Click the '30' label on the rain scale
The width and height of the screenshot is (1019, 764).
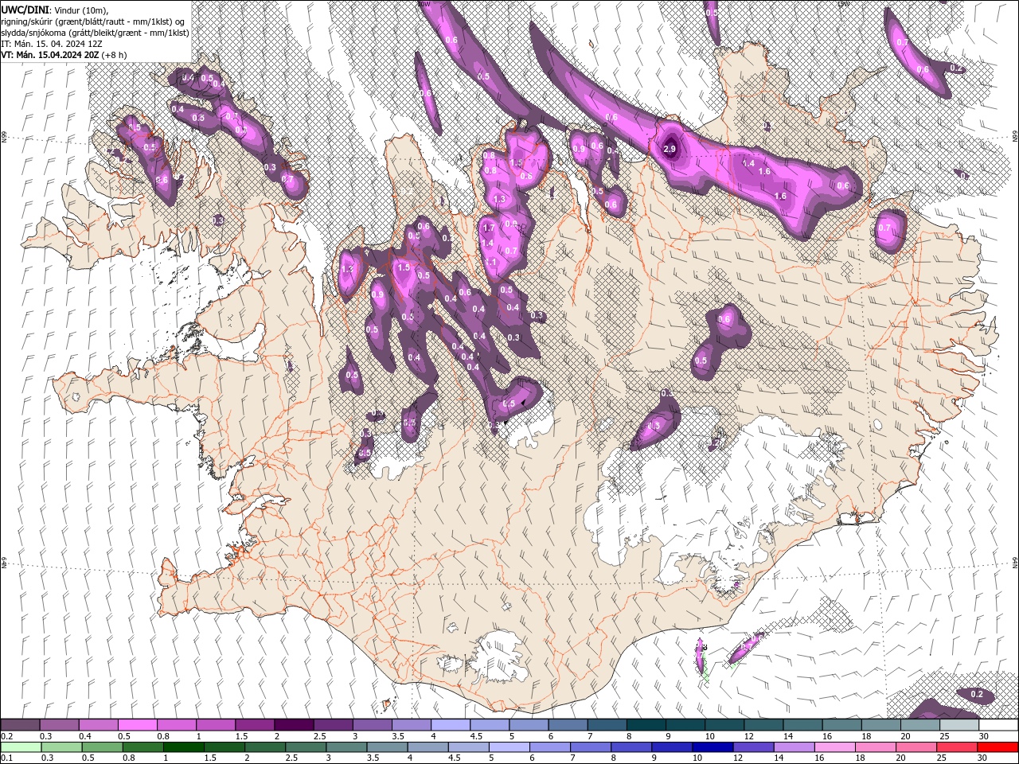click(982, 758)
